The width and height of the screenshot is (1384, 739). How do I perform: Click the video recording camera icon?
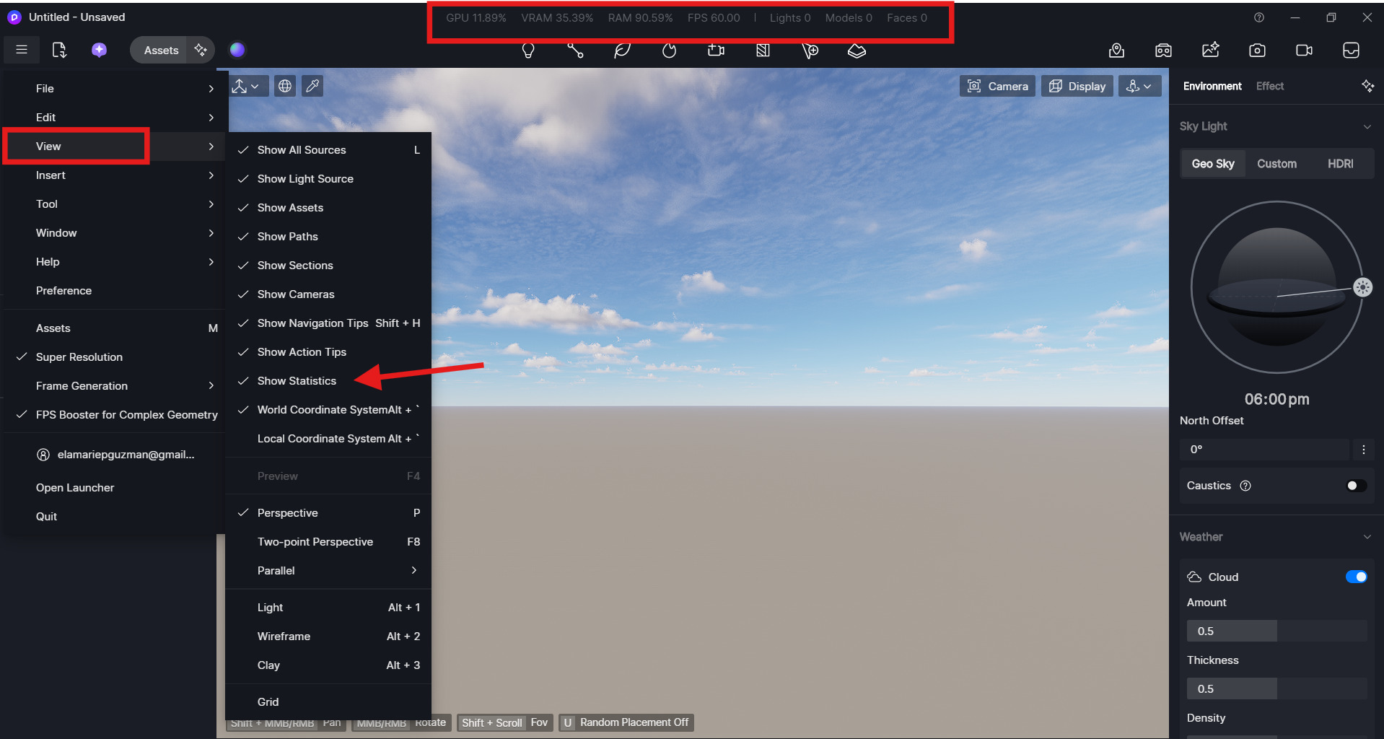1304,50
